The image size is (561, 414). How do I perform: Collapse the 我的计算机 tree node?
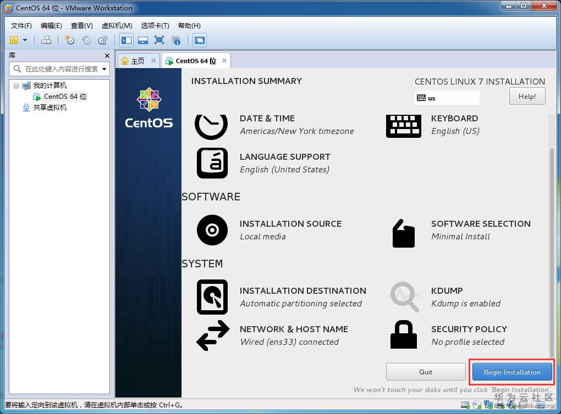tap(16, 86)
